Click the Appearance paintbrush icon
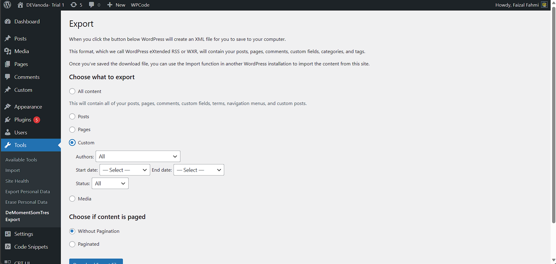 click(x=8, y=107)
